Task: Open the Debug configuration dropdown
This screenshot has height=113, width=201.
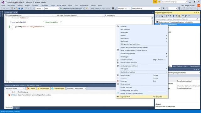Action: click(40, 8)
